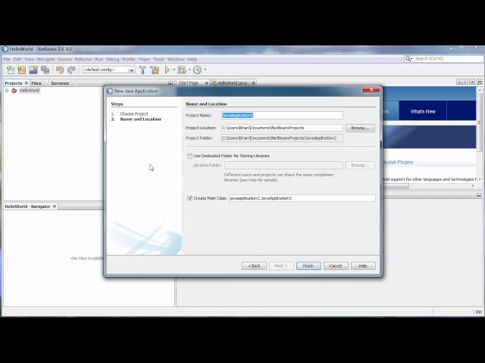The image size is (485, 363).
Task: Minimize the Projects panel via its small icon
Action: click(x=171, y=82)
